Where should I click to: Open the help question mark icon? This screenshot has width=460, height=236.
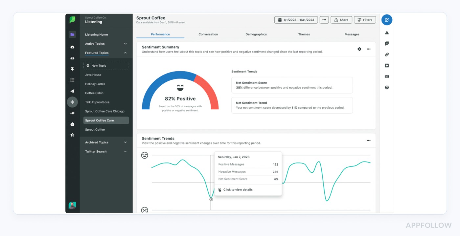tap(387, 88)
